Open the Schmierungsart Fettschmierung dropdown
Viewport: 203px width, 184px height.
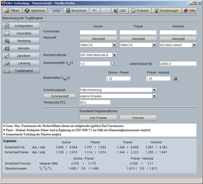point(154,90)
